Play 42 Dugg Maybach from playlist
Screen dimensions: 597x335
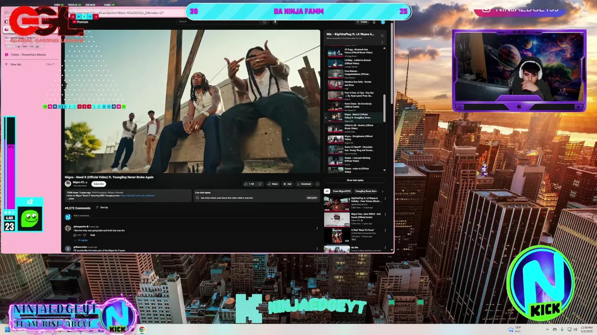click(x=355, y=52)
